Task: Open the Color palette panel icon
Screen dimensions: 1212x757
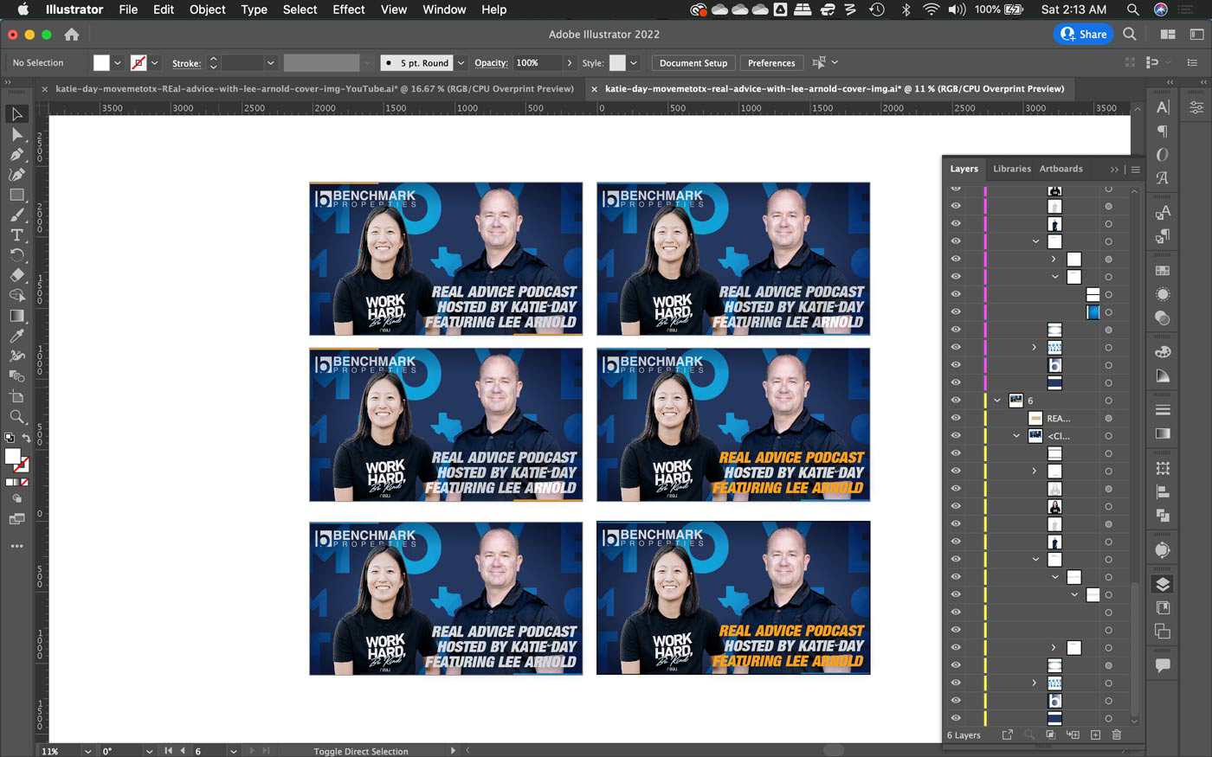Action: [x=1163, y=352]
